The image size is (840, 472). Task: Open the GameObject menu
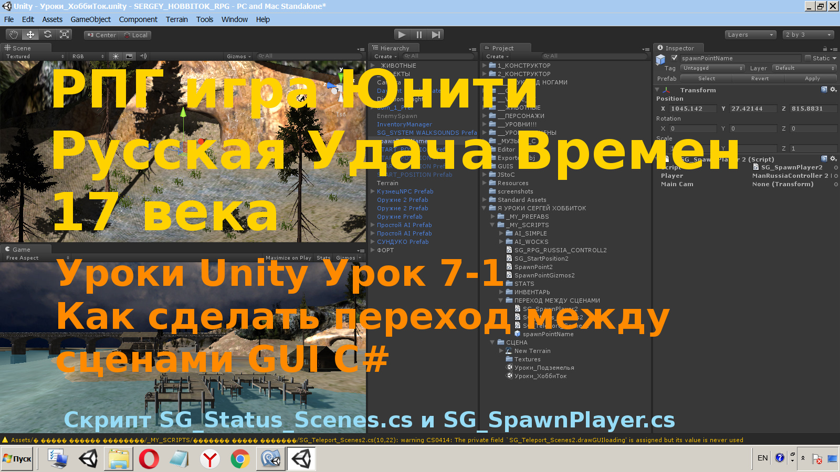pos(90,19)
